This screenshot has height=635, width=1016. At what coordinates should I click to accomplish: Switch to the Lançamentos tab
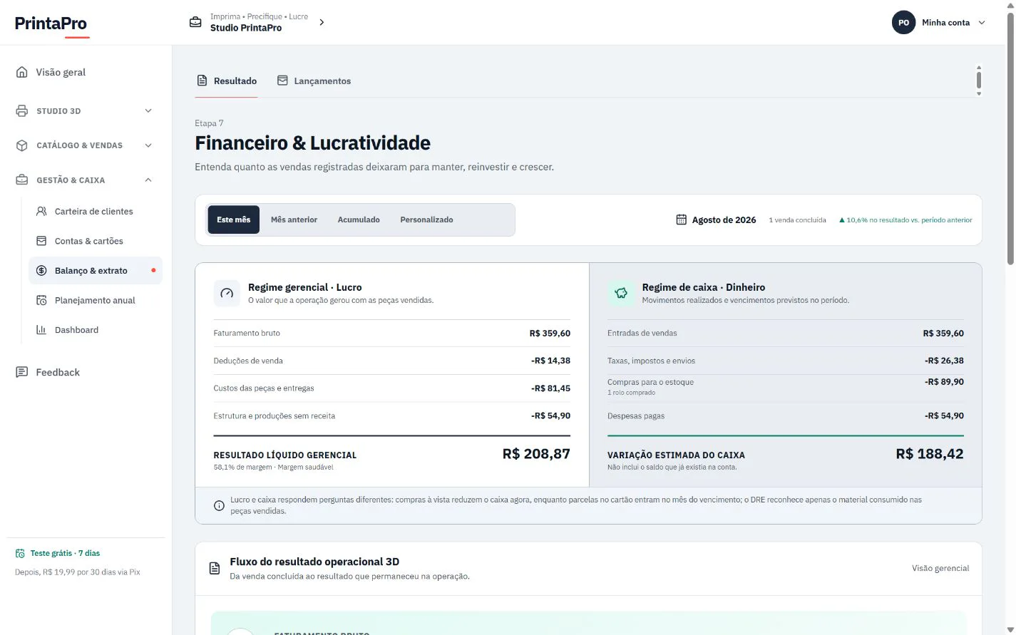(x=314, y=81)
